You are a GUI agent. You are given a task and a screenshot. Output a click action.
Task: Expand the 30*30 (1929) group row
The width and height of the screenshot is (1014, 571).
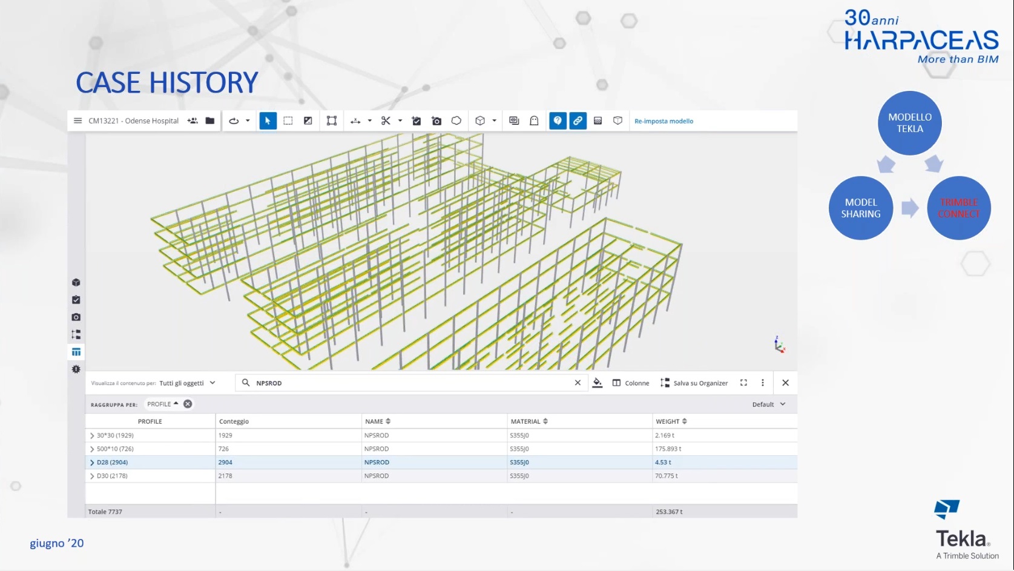[x=92, y=435]
